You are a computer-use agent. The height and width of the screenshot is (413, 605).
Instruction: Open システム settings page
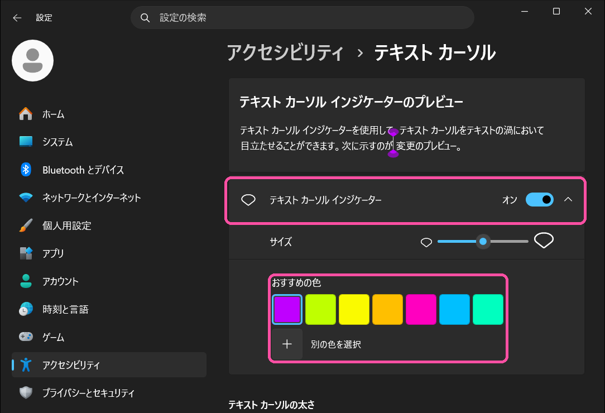click(109, 142)
